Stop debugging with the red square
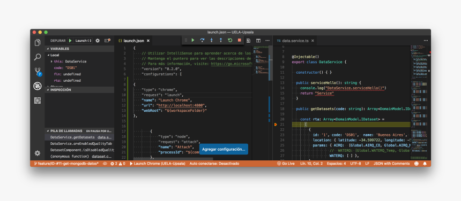The image size is (461, 201). pyautogui.click(x=239, y=40)
